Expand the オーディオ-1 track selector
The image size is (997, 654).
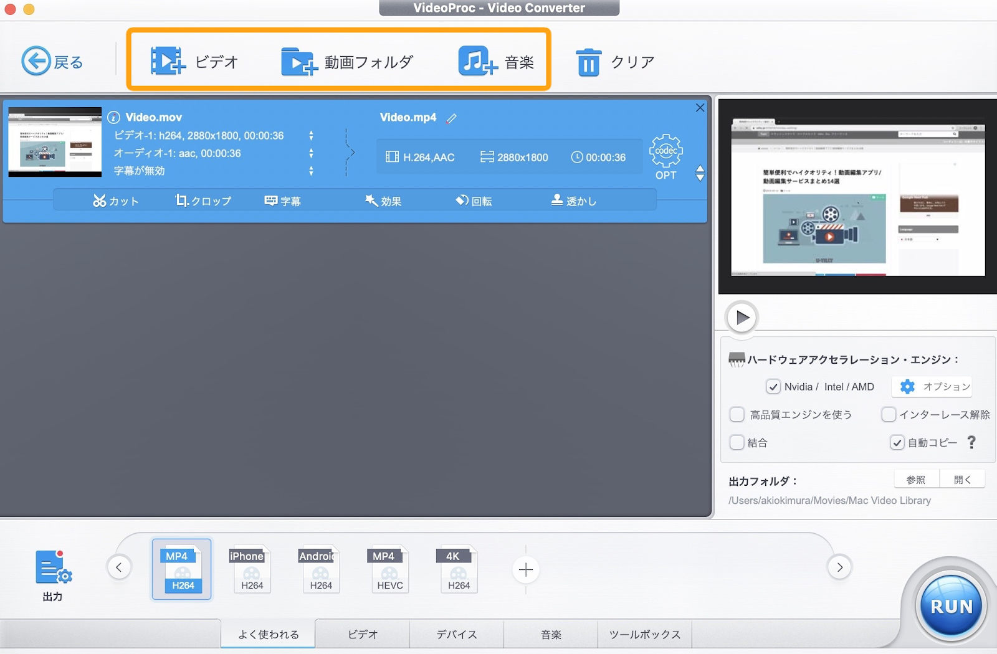point(311,153)
